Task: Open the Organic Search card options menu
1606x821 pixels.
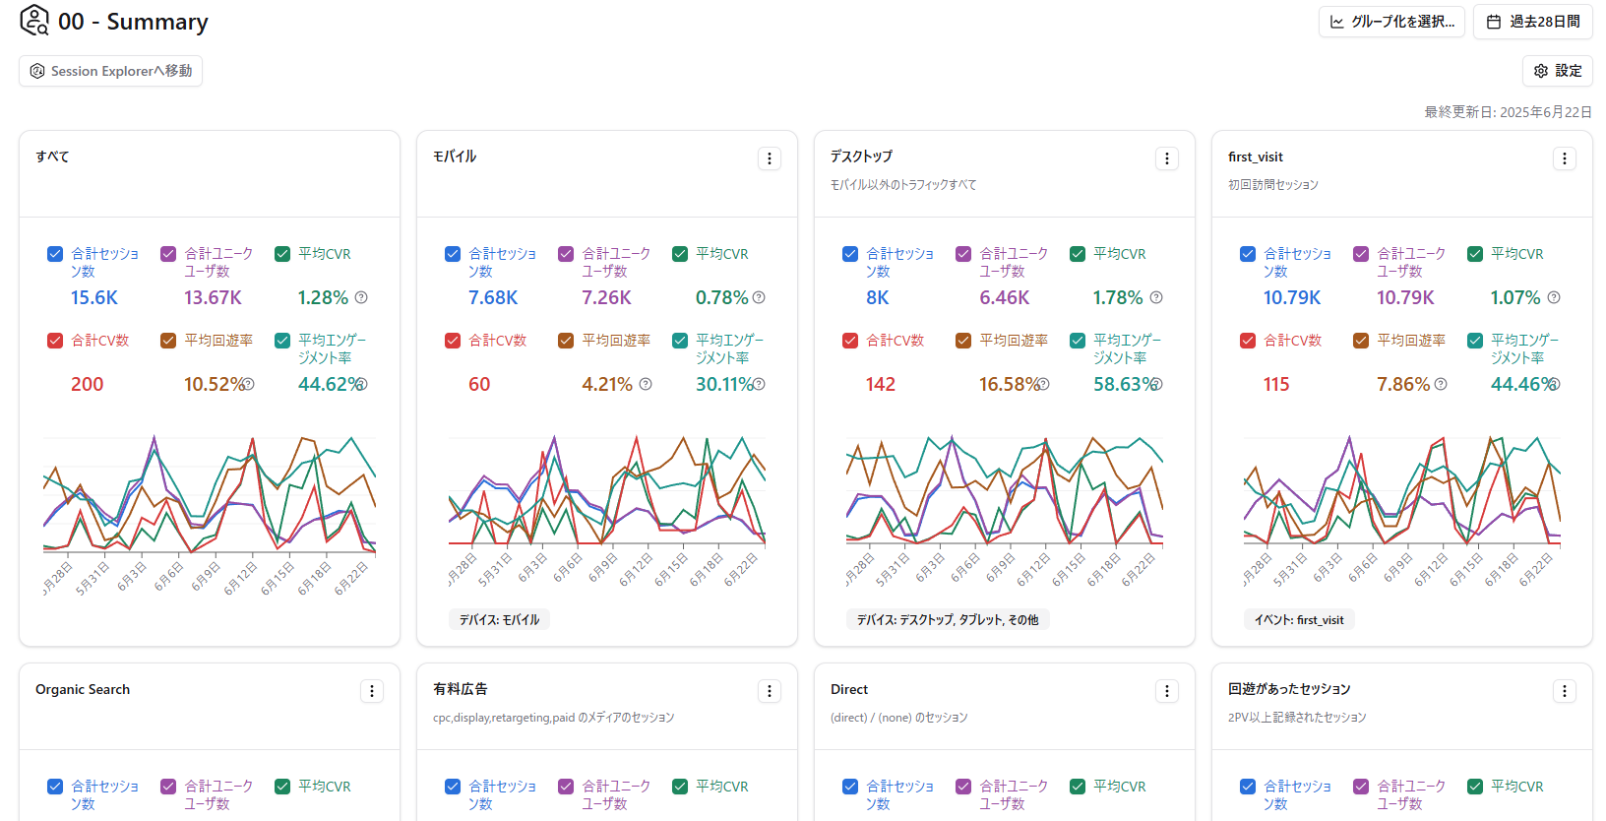Action: (x=372, y=691)
